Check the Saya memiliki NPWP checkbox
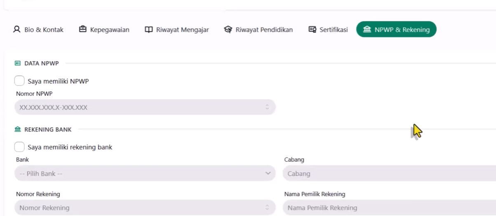This screenshot has height=216, width=496. [x=19, y=81]
